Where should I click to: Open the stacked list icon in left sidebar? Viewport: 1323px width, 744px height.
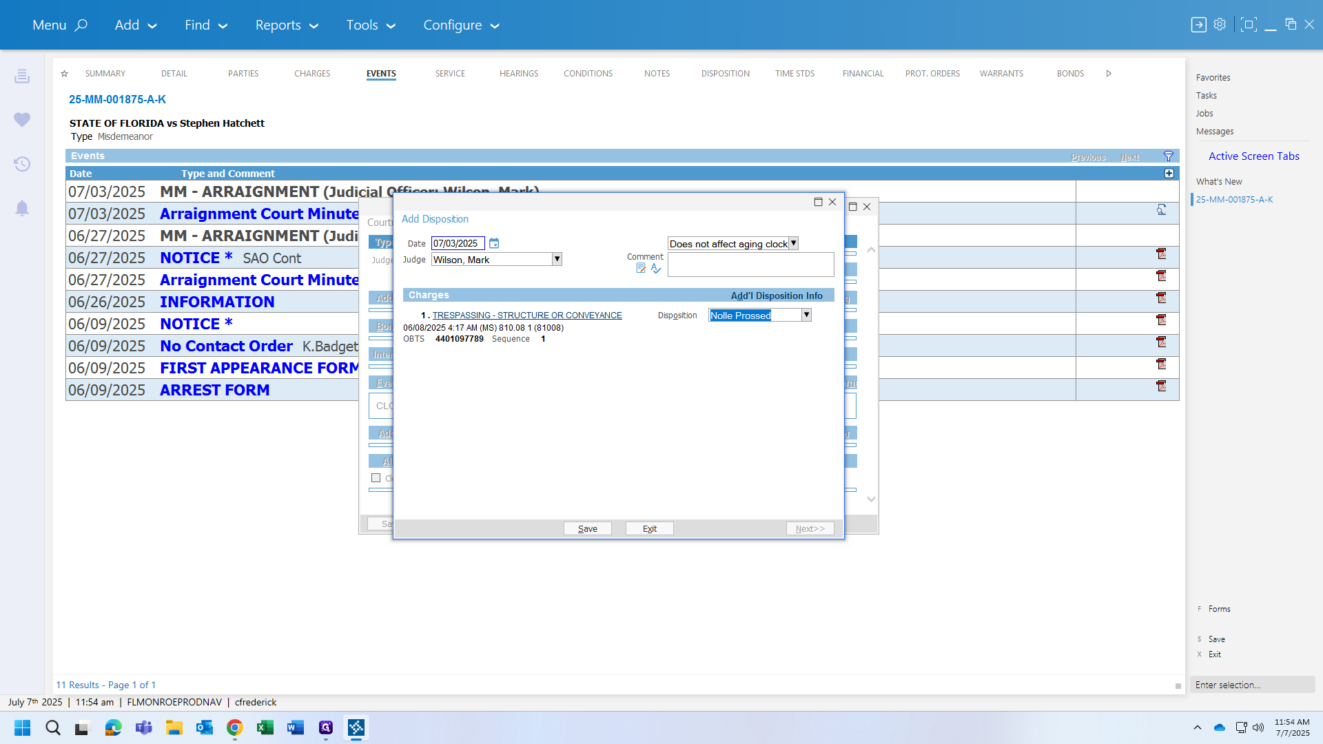(22, 76)
